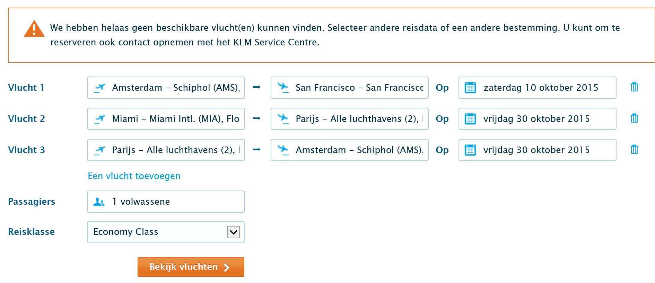This screenshot has height=283, width=655.
Task: Click calendar icon in Vlucht 2 row
Action: (x=470, y=119)
